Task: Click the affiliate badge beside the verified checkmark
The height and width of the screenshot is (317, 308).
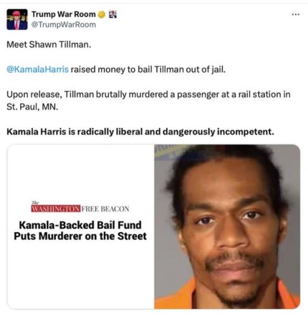Action: pos(113,15)
